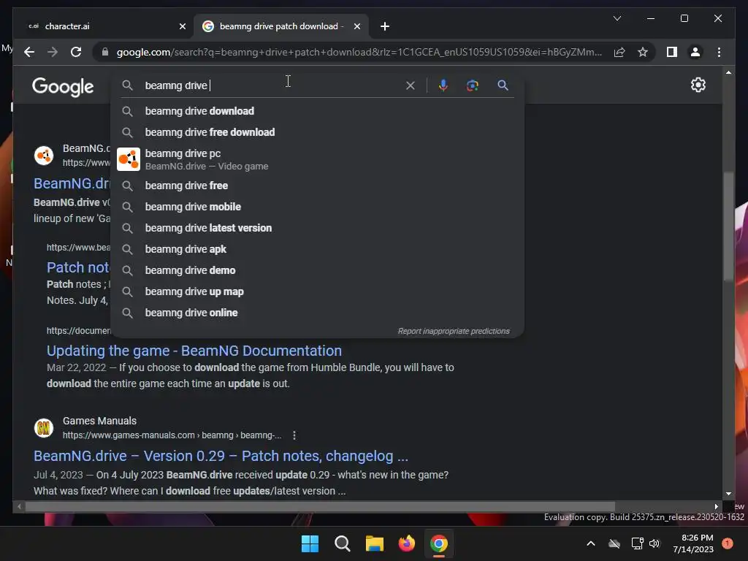Click the address bar URL

click(359, 52)
